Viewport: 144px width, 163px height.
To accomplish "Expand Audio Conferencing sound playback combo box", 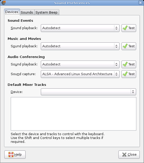I will (x=80, y=64).
